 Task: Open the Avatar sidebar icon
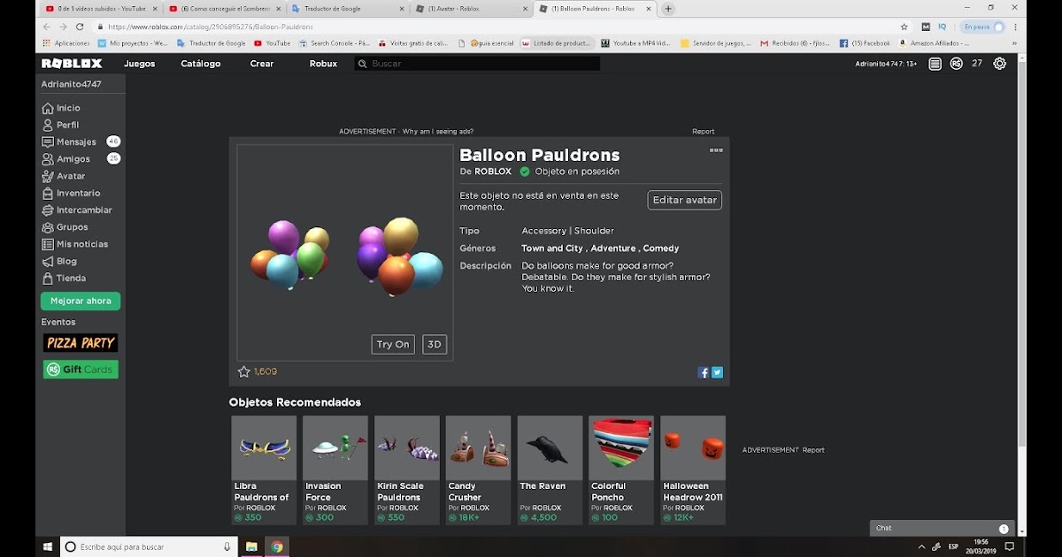[48, 176]
